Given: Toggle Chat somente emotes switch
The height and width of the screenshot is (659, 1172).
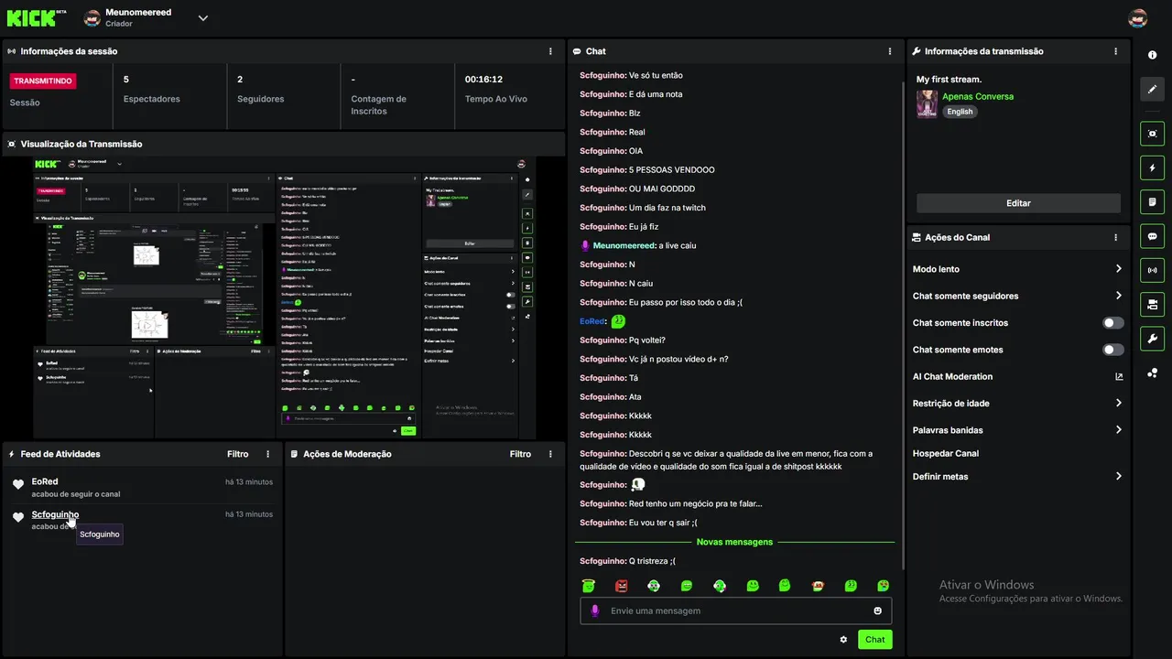Looking at the screenshot, I should point(1113,350).
